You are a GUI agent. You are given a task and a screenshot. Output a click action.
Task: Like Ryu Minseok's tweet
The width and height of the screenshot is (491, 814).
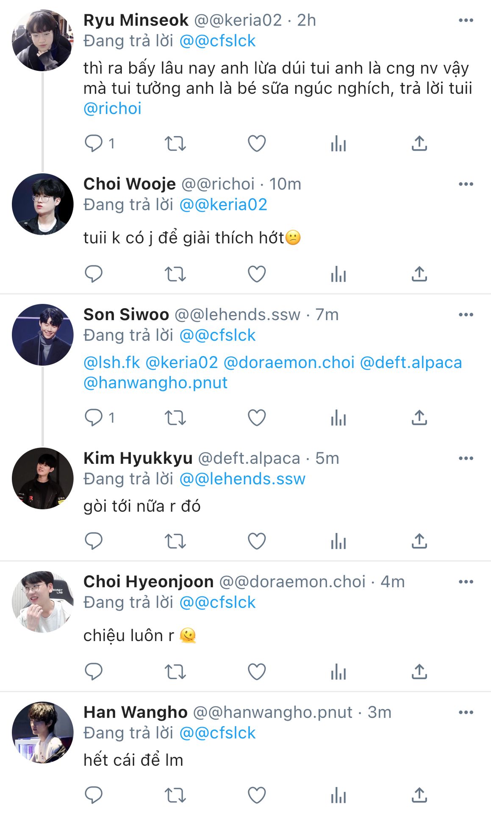pos(257,143)
